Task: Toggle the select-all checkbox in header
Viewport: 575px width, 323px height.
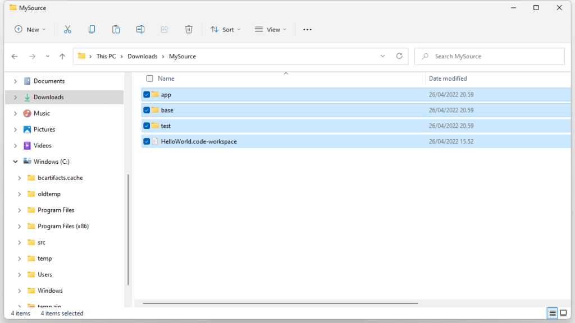Action: tap(149, 79)
